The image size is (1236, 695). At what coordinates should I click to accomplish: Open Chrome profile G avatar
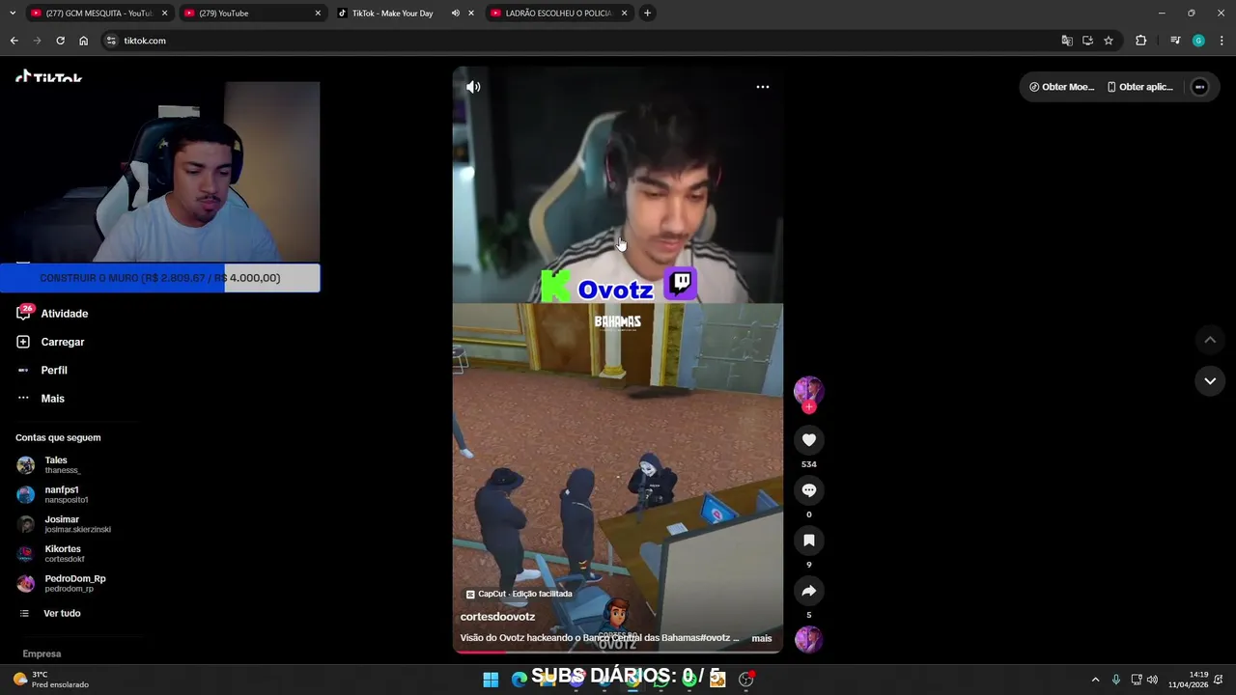(x=1198, y=41)
